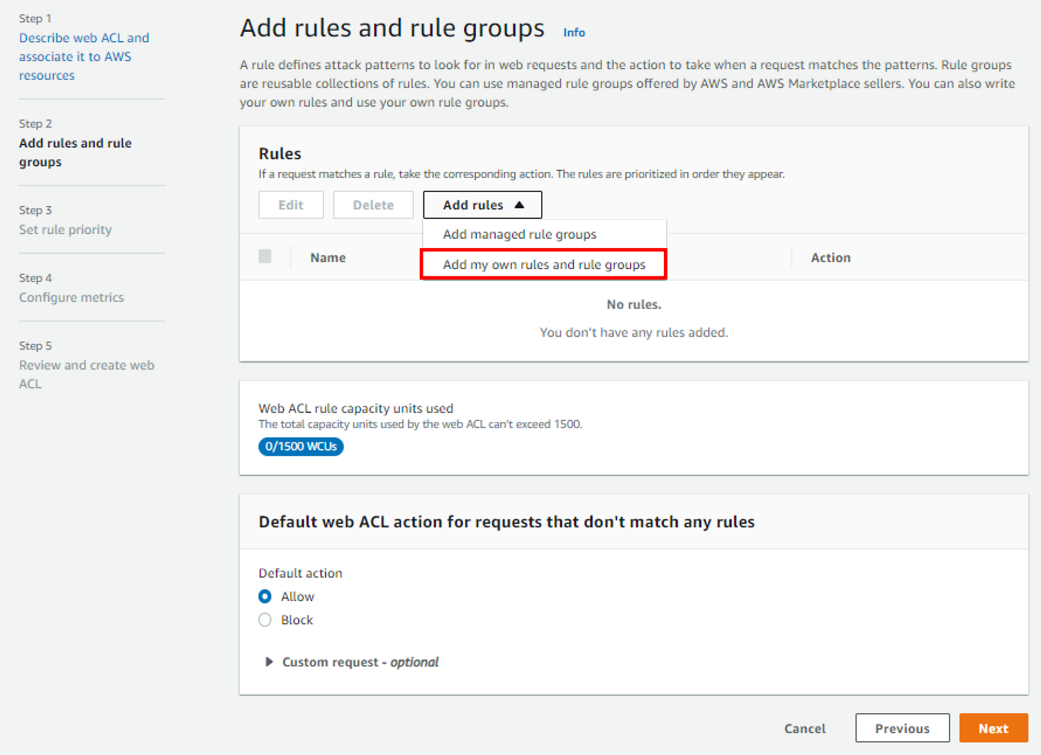Click the Add rules dropdown arrow
1041x755 pixels.
[519, 205]
